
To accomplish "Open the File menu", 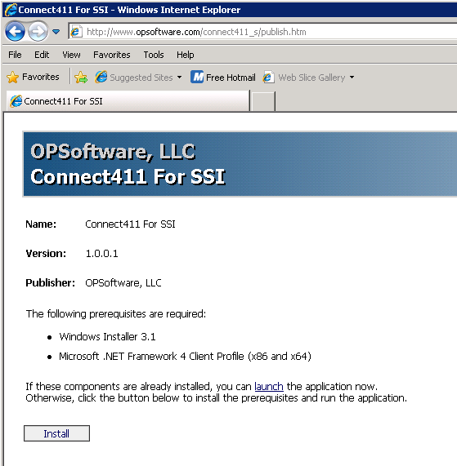I will 15,55.
